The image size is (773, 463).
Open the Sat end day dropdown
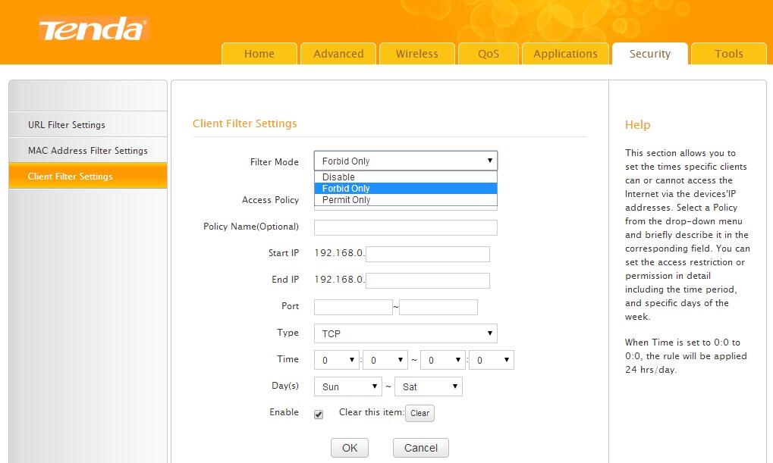point(429,386)
